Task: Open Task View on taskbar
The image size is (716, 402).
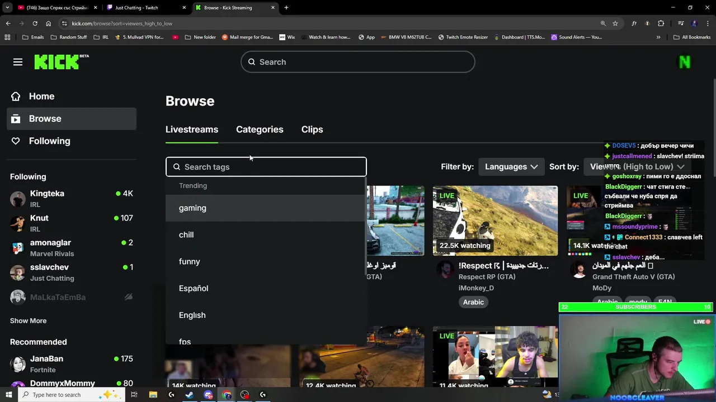Action: (134, 395)
